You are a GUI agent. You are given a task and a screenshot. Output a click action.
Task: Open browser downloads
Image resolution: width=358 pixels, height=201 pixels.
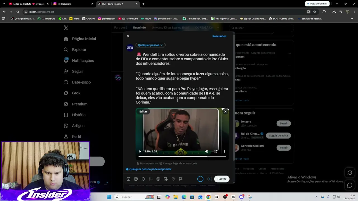coord(334,12)
